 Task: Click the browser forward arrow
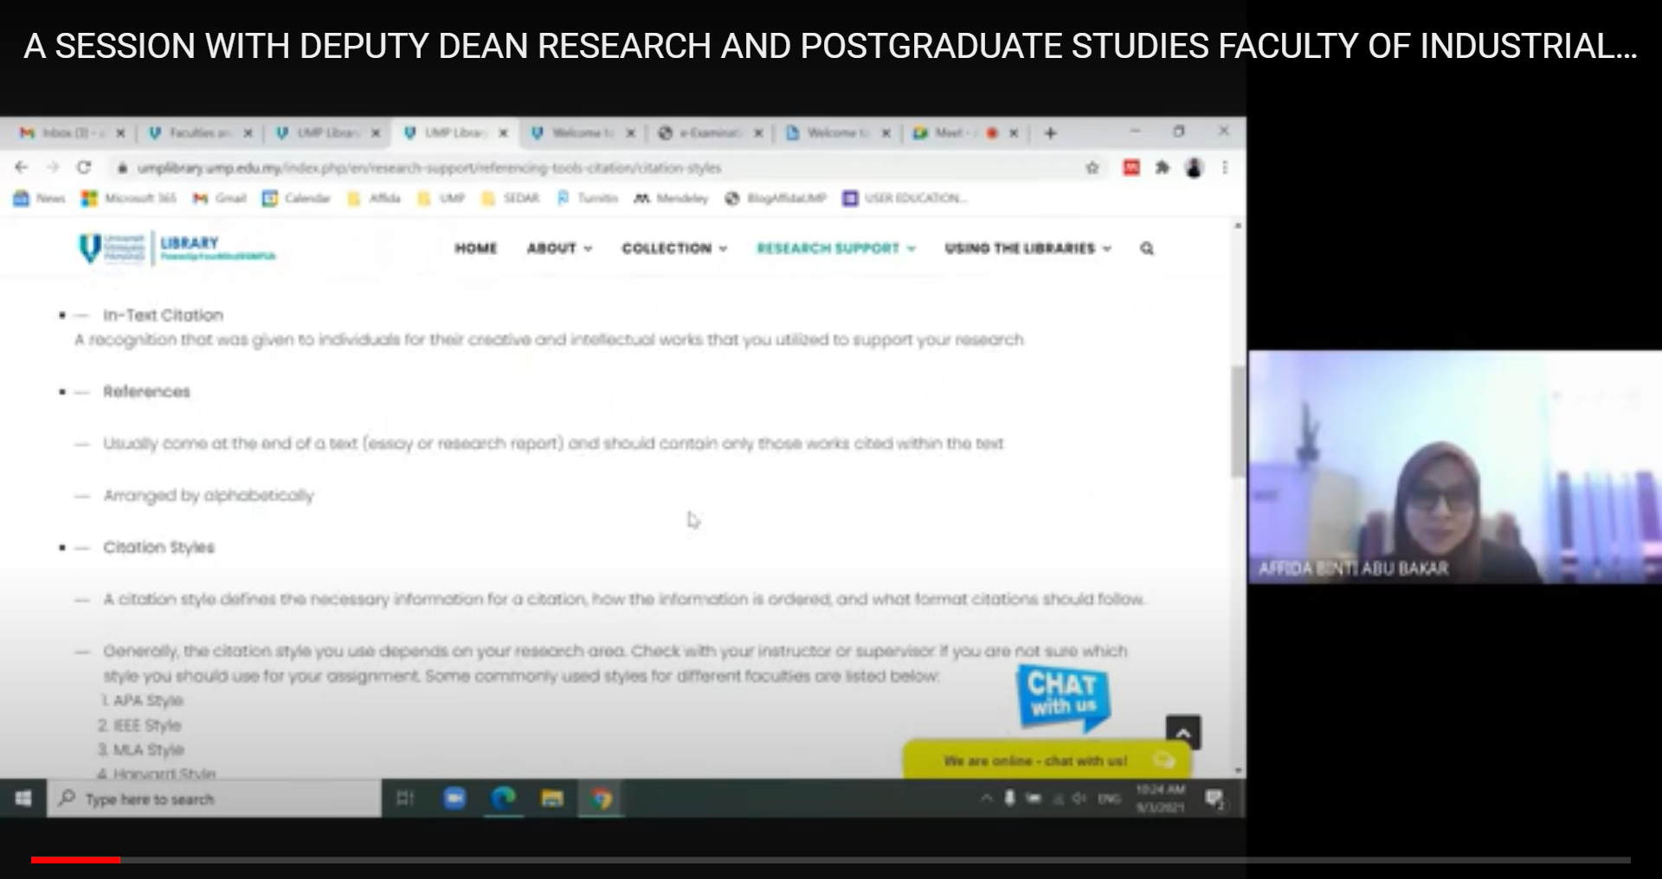[x=53, y=167]
